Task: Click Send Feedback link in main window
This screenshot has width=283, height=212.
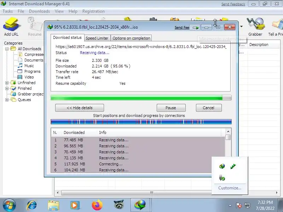Action: point(233,4)
